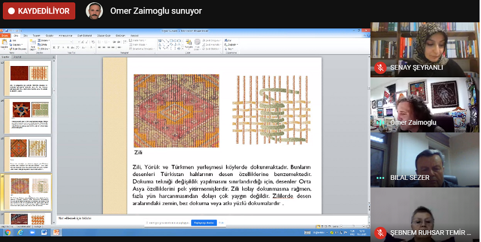
Task: Click the Word icon in Windows taskbar
Action: [x=44, y=232]
